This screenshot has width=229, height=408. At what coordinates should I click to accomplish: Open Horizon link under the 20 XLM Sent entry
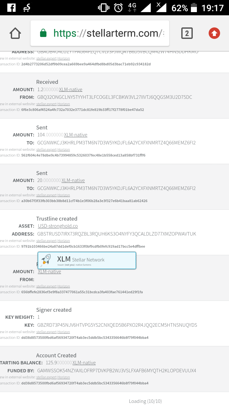(x=64, y=195)
